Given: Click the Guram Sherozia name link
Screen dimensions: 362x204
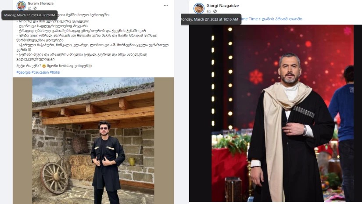Looking at the screenshot, I should [x=40, y=3].
